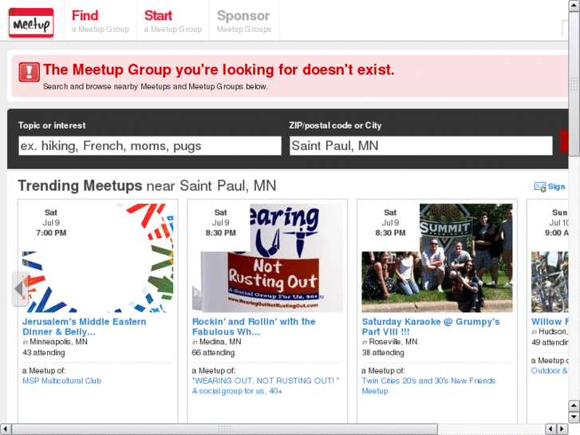The width and height of the screenshot is (580, 435).
Task: Click the ZIP/postal code or City field
Action: (x=420, y=145)
